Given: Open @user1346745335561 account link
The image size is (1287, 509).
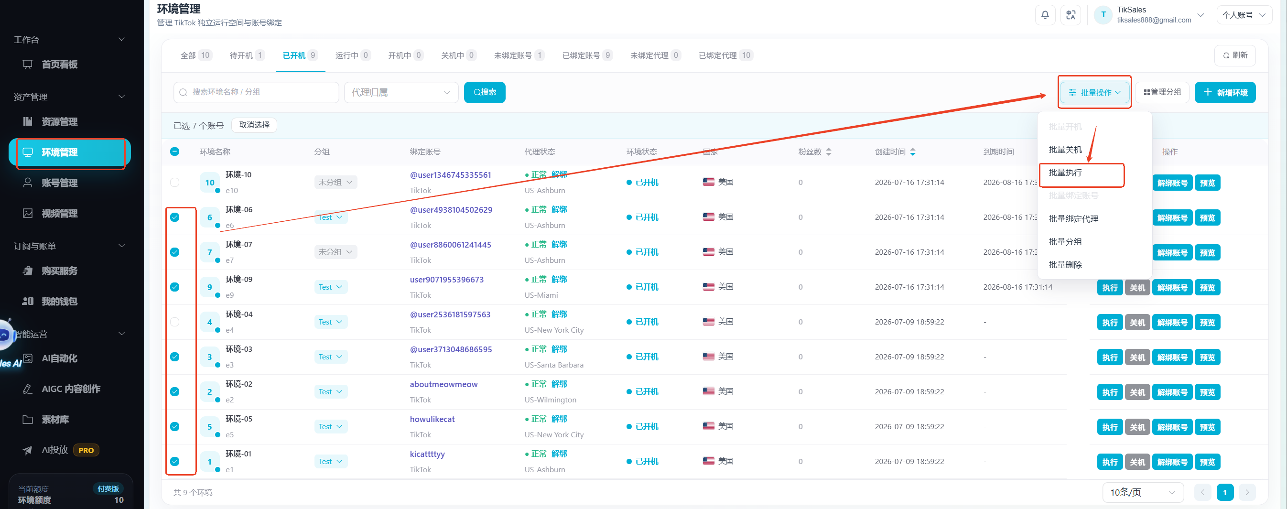Looking at the screenshot, I should 450,175.
